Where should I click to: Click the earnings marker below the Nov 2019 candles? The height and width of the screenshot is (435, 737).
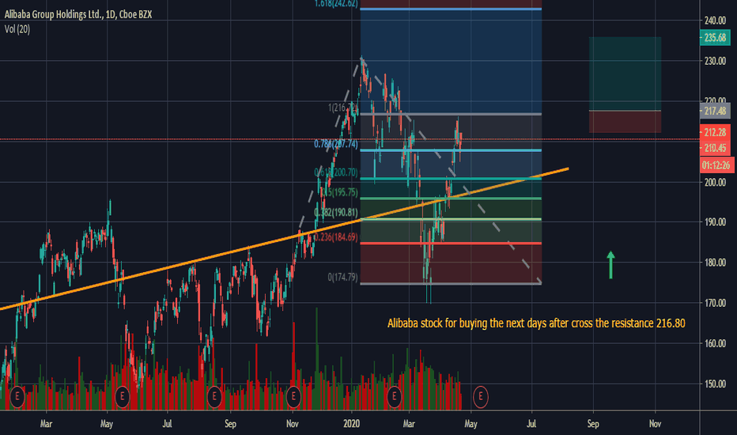[293, 396]
